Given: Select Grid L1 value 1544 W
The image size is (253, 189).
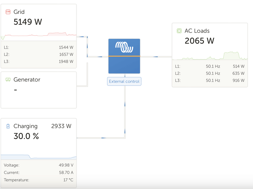Looking at the screenshot, I should 66,47.
